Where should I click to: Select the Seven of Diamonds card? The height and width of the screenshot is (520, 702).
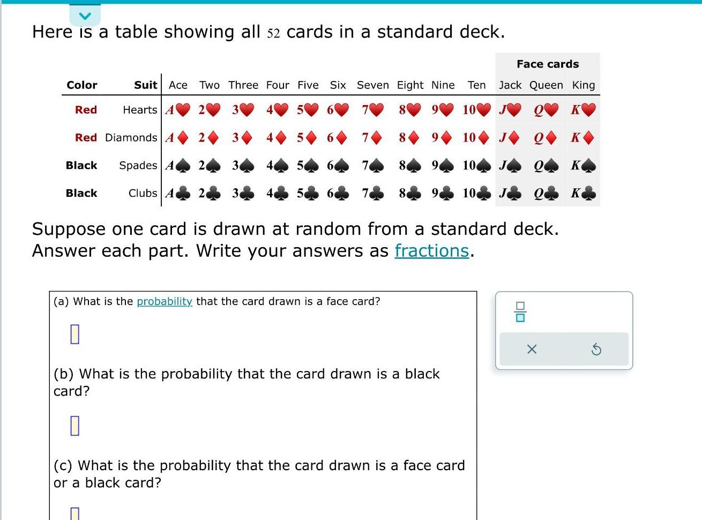[x=373, y=137]
